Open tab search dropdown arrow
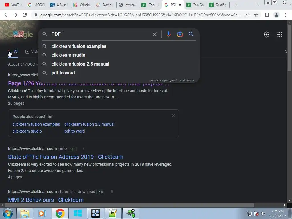This screenshot has height=219, width=292. [258, 5]
